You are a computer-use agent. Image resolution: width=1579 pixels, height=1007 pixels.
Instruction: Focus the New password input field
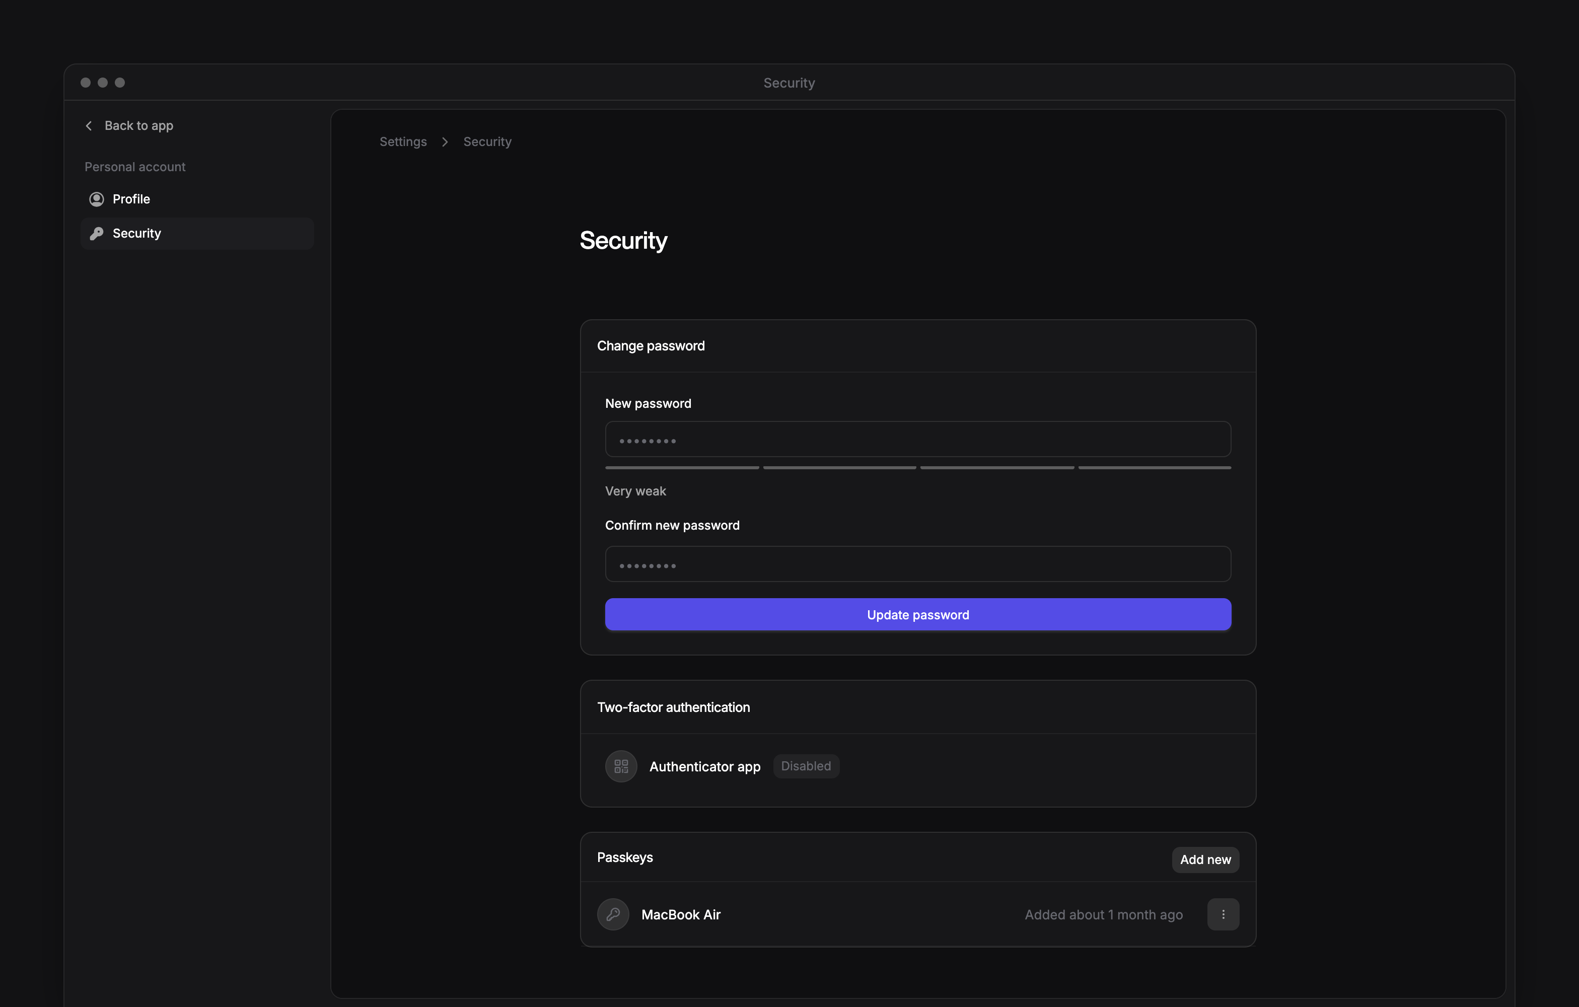pyautogui.click(x=918, y=439)
